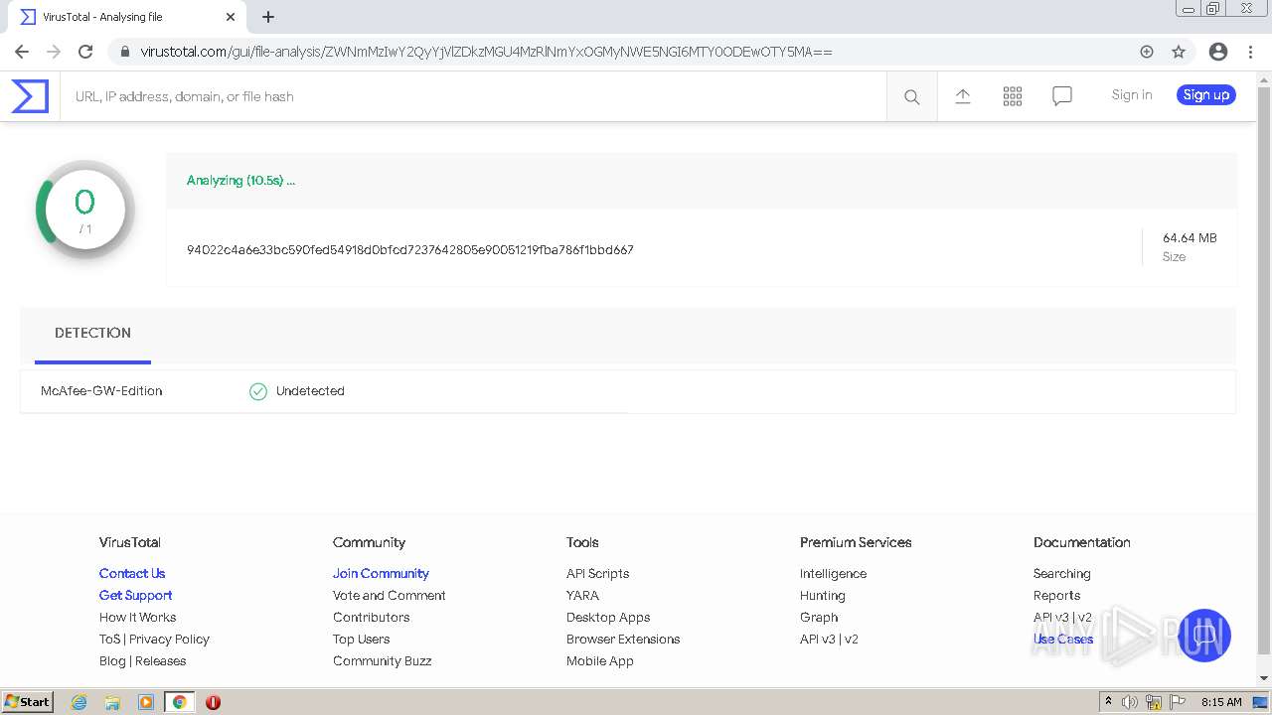The image size is (1272, 715).
Task: Open the Get Support link
Action: [x=135, y=596]
